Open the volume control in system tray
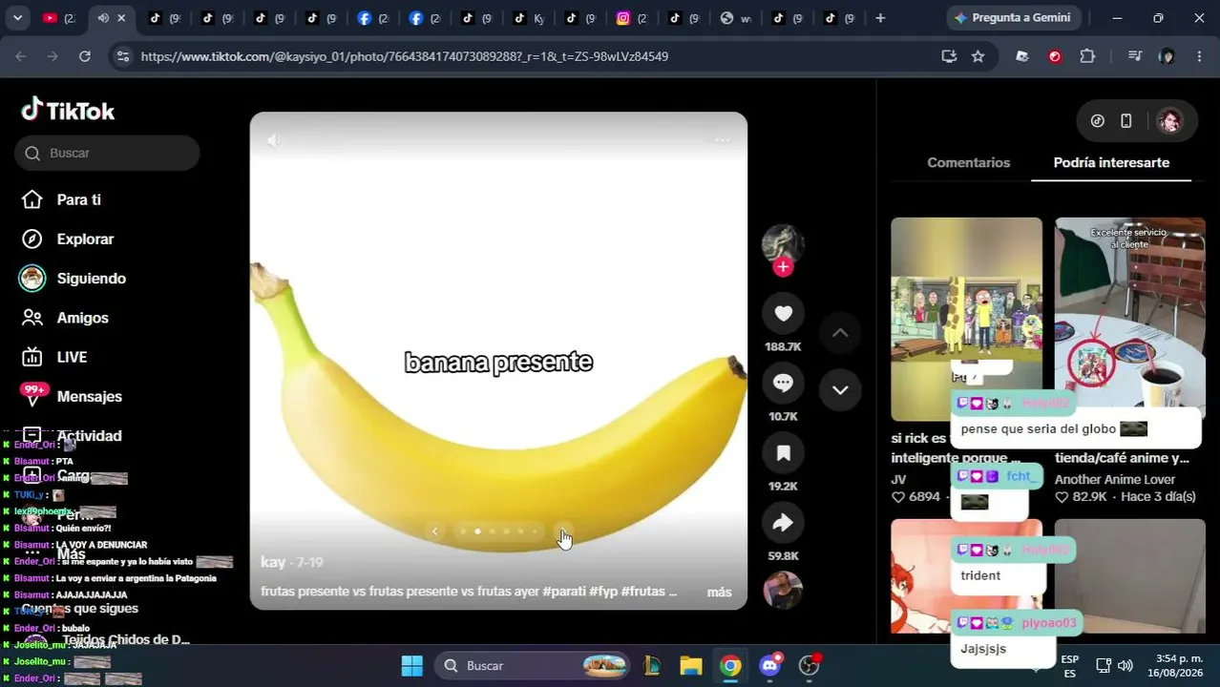Screen dimensions: 1220x687 (x=1125, y=666)
